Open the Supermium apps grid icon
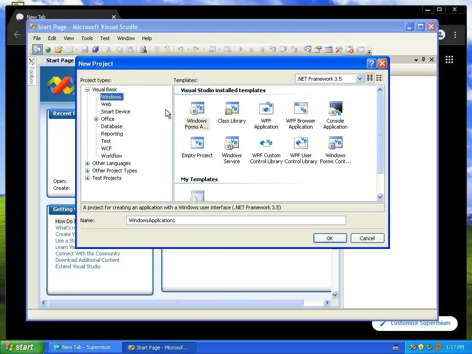This screenshot has height=354, width=472. point(449,59)
